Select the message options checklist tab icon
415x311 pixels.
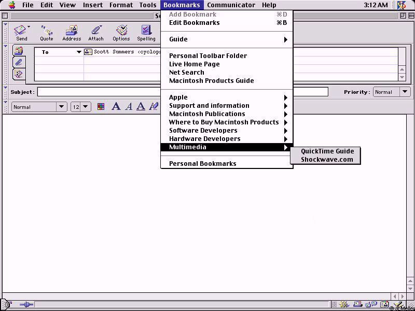click(x=19, y=74)
